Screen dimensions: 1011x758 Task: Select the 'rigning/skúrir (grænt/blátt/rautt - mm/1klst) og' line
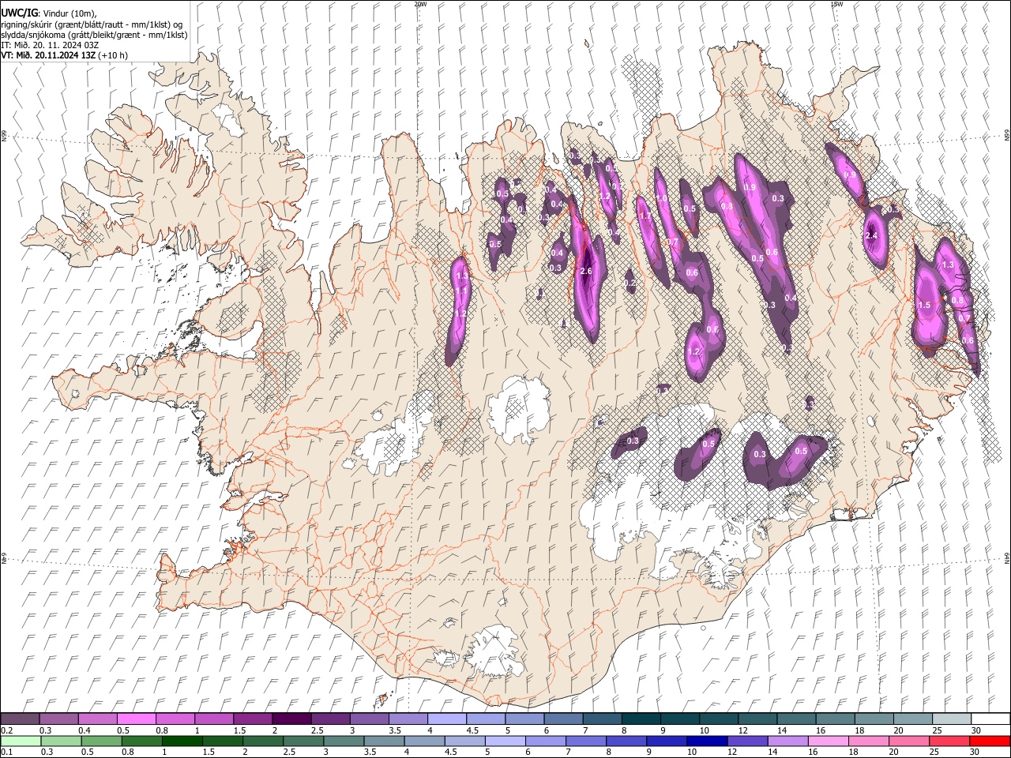92,24
